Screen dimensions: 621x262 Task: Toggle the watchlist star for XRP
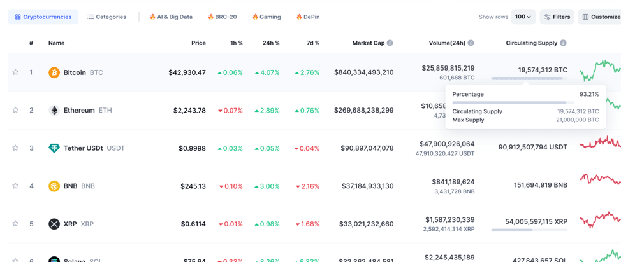(15, 224)
